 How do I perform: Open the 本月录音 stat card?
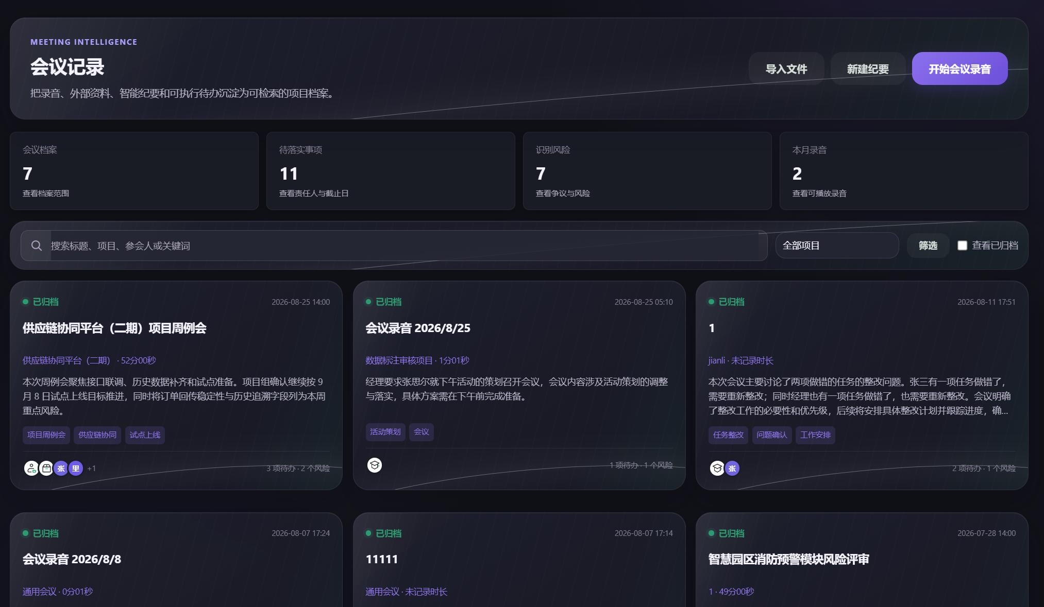pyautogui.click(x=904, y=171)
